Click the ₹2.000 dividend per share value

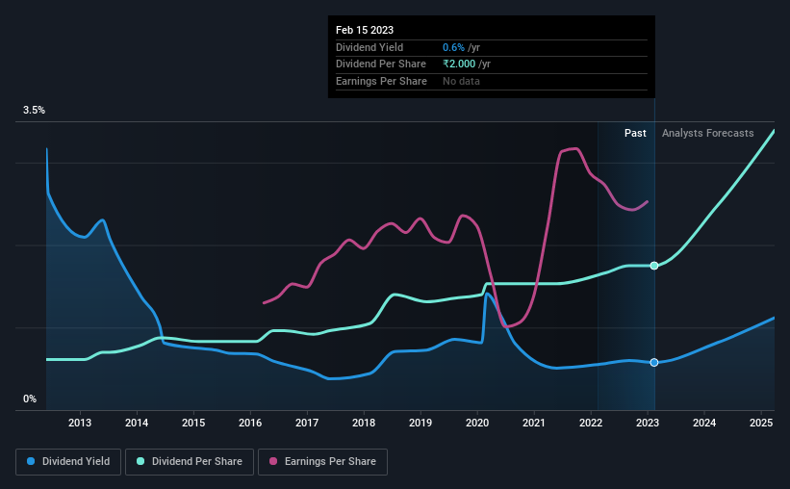coord(459,64)
